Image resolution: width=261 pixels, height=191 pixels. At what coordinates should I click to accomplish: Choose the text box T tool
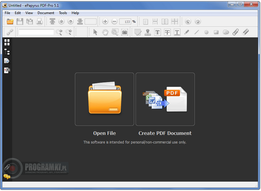[157, 32]
